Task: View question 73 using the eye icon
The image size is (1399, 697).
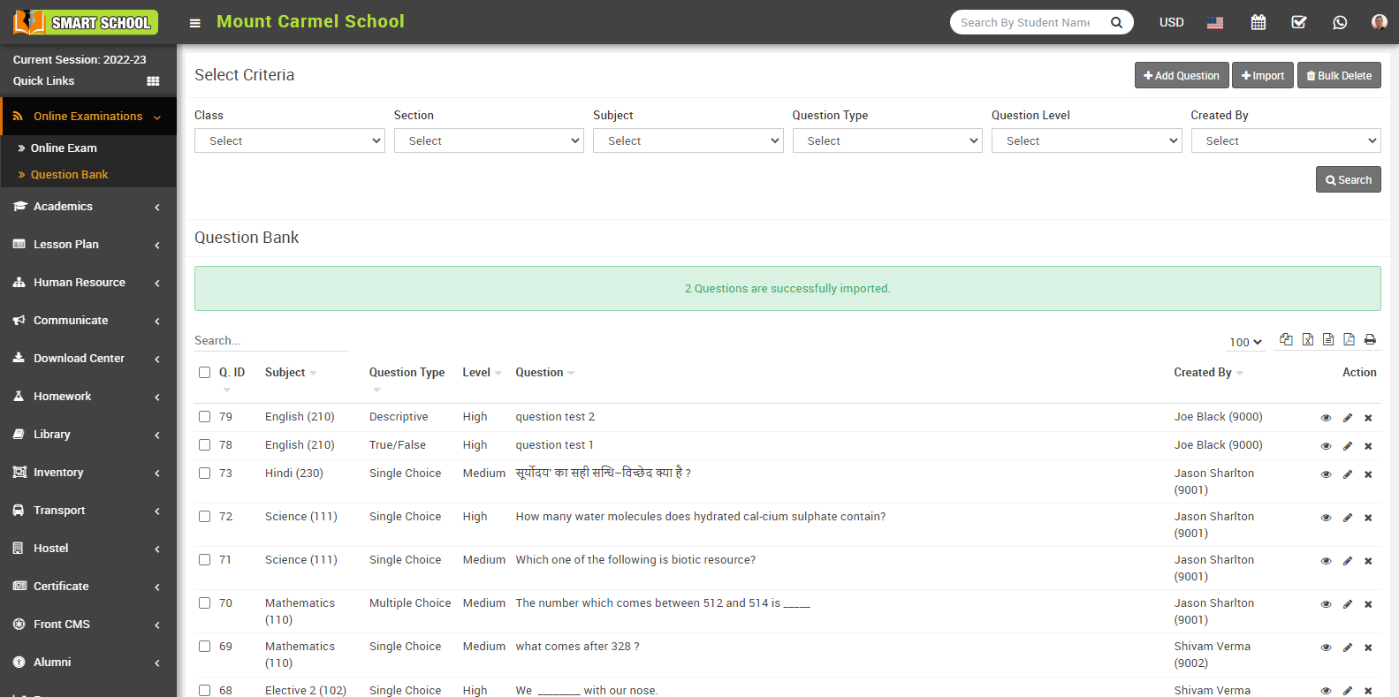Action: 1326,474
